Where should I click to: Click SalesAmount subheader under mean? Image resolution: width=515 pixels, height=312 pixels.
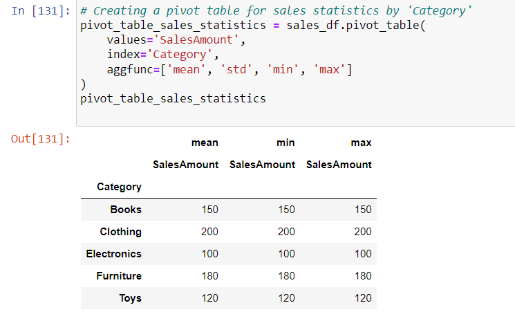185,165
